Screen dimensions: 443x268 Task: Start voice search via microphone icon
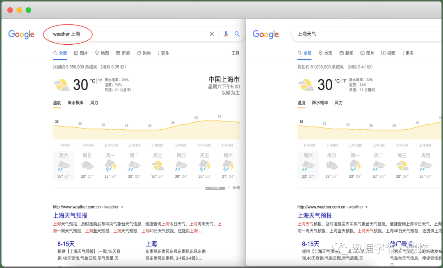(226, 34)
